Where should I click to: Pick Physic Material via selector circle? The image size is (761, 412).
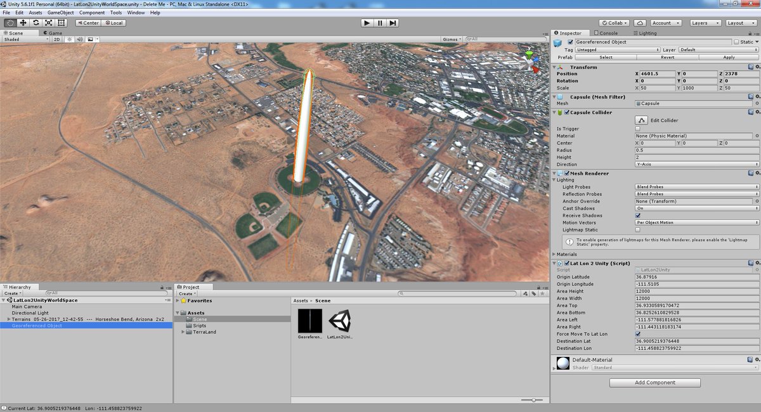click(x=757, y=136)
